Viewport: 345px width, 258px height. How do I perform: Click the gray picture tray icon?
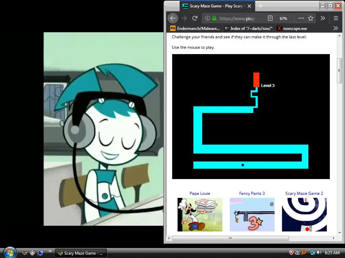coord(297,253)
